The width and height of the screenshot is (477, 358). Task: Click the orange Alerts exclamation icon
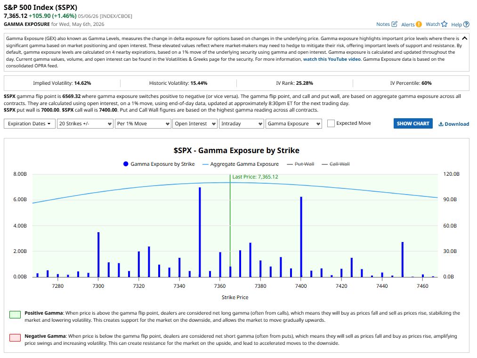point(419,24)
